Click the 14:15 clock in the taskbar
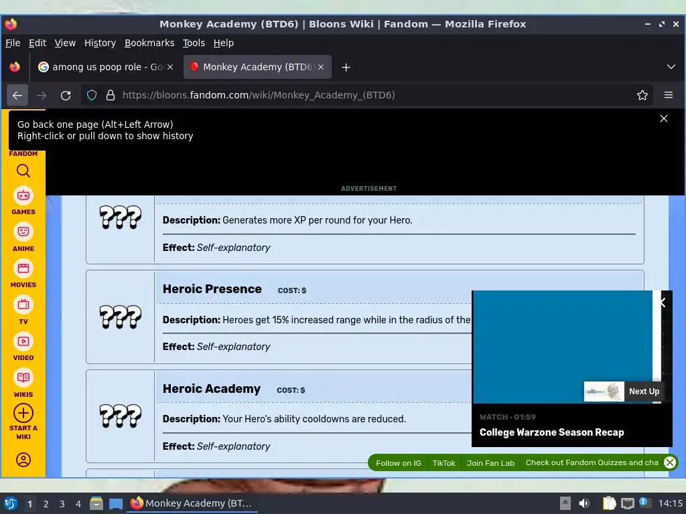 tap(670, 503)
